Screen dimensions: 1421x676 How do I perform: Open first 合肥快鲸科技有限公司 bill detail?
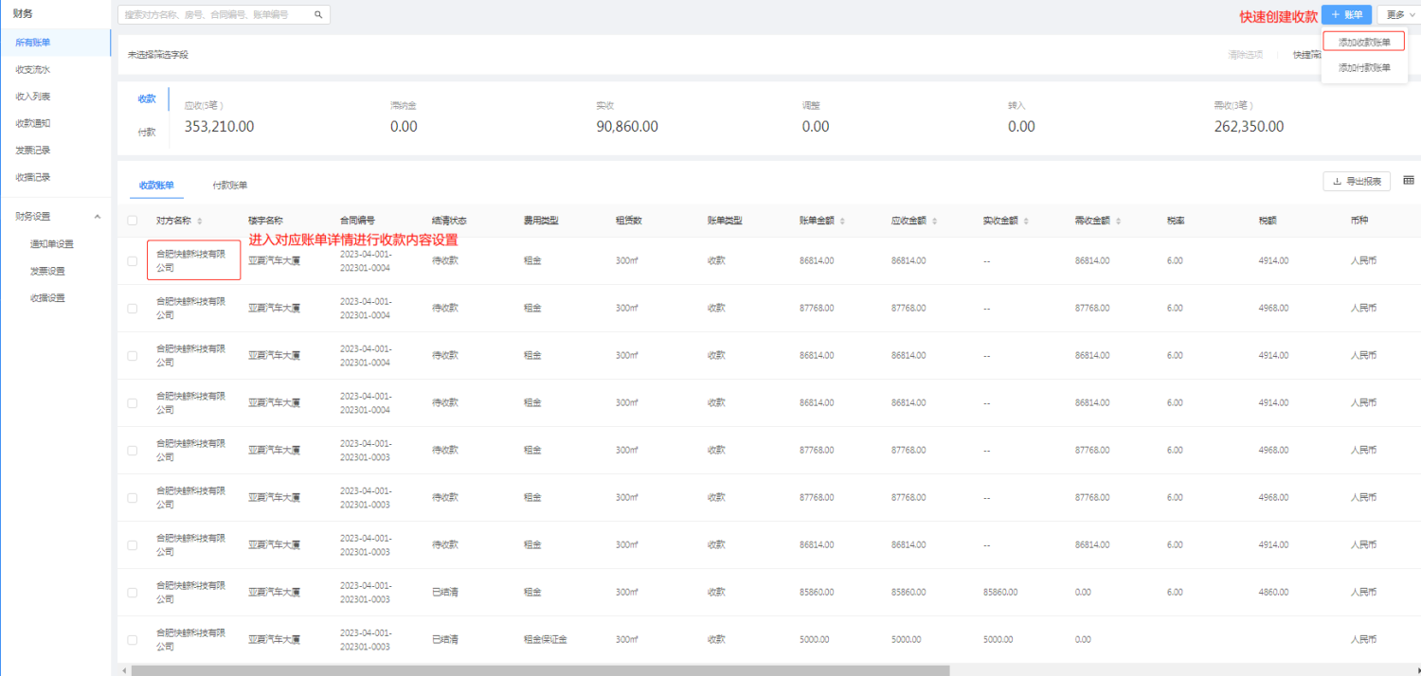[192, 260]
